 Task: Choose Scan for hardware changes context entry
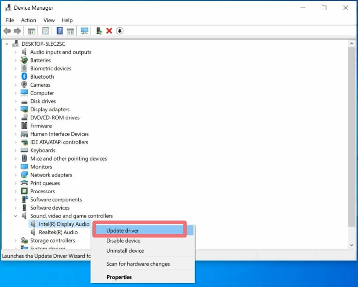pos(143,264)
